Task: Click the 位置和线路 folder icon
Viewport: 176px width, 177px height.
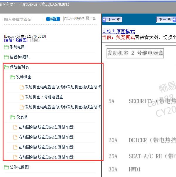Action: click(x=6, y=57)
